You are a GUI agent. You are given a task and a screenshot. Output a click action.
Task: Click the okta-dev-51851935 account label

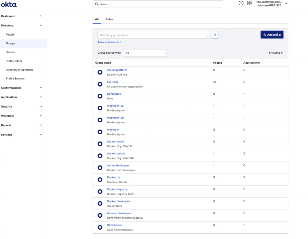point(269,6)
